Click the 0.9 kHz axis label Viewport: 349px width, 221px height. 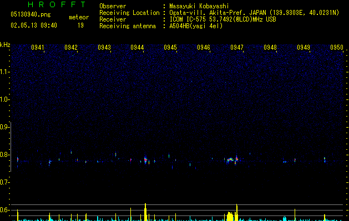pos(4,127)
